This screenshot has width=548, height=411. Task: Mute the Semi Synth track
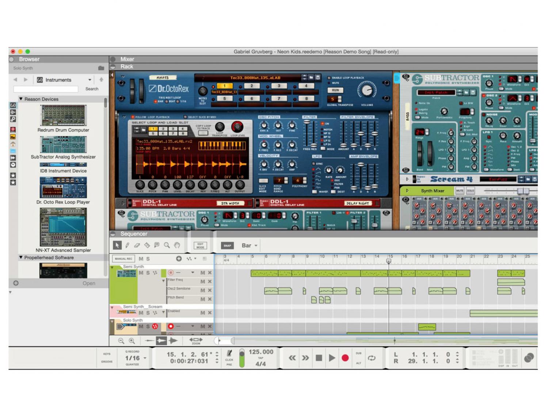coord(141,273)
